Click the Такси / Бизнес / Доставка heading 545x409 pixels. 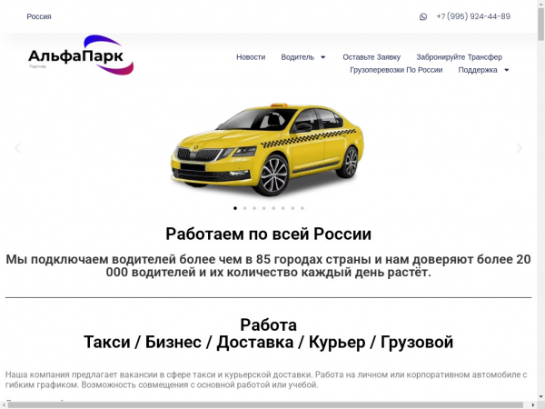(x=268, y=343)
